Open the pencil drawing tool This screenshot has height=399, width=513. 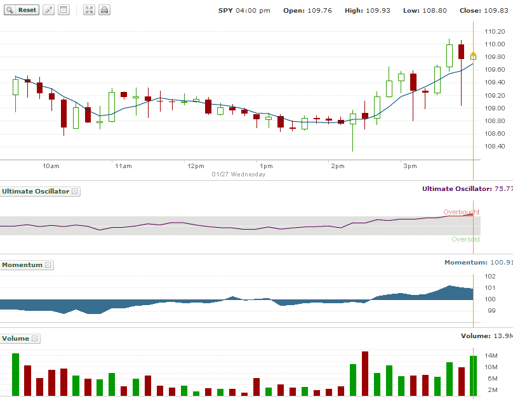click(x=48, y=10)
